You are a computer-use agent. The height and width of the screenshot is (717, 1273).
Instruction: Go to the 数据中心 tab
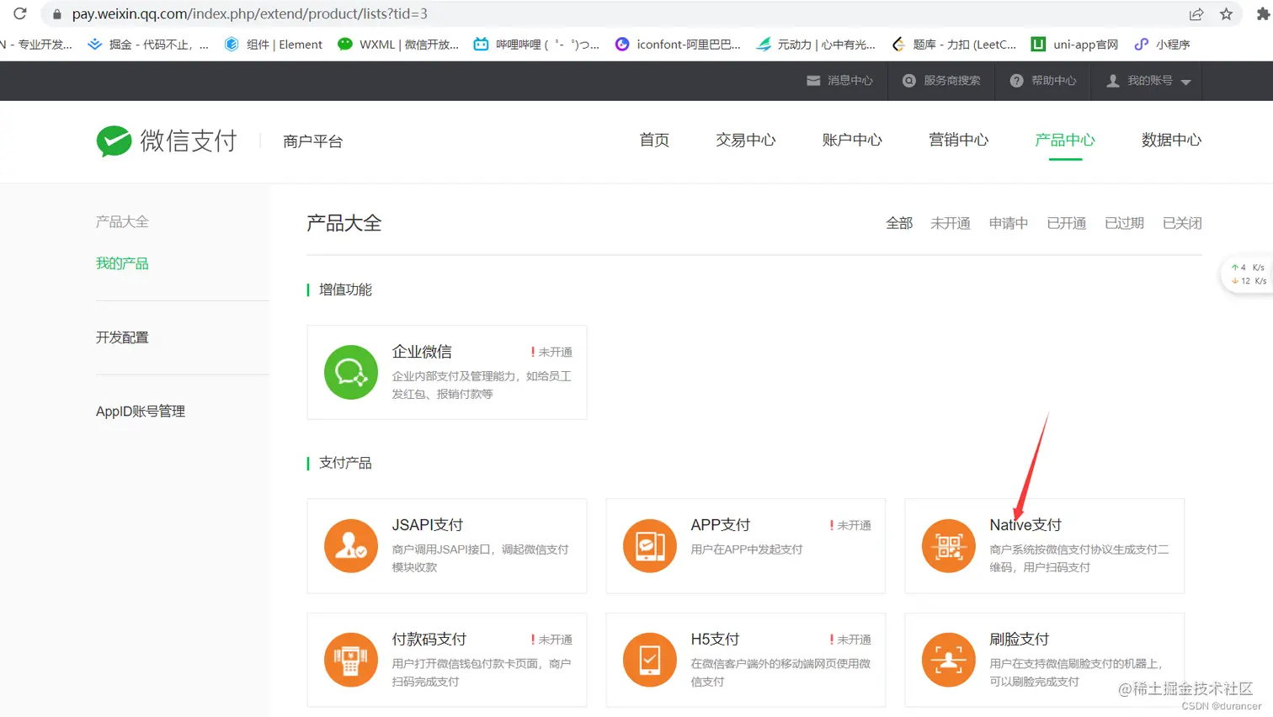pyautogui.click(x=1172, y=141)
